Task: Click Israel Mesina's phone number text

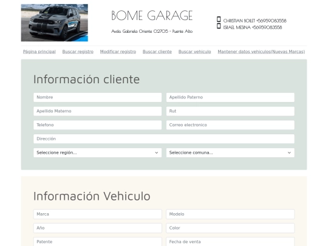Action: [267, 27]
